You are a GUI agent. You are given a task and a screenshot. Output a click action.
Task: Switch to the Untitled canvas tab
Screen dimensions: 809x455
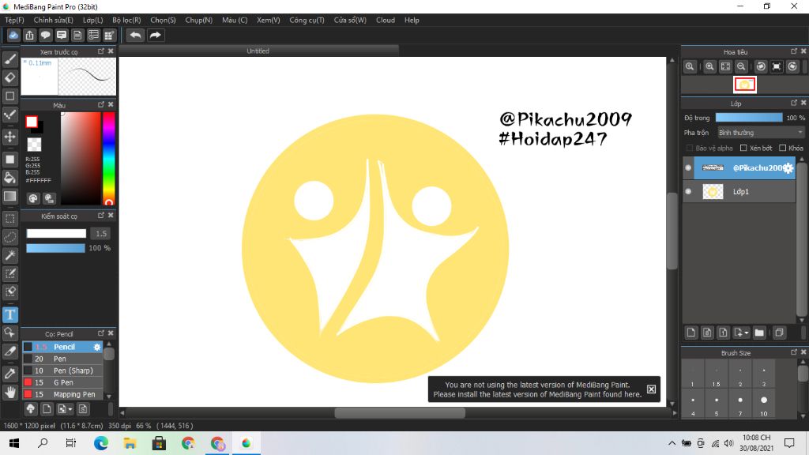(x=258, y=51)
